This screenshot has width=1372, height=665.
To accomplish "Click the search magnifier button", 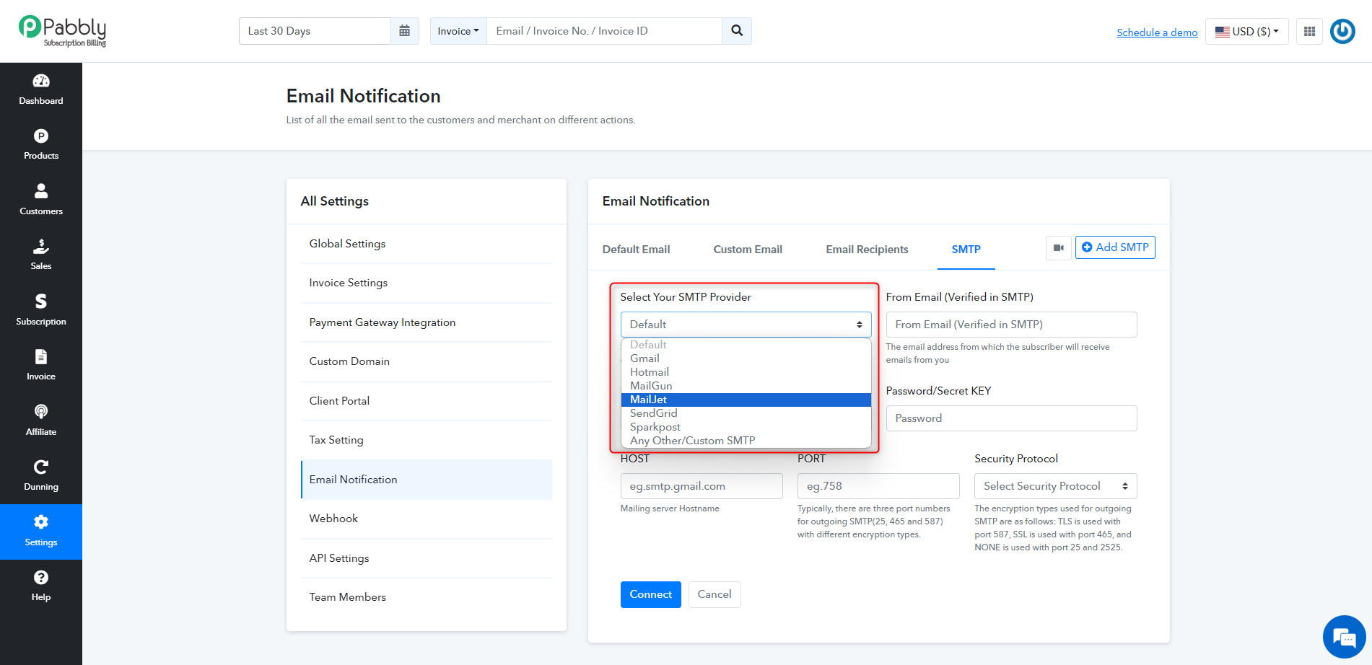I will pos(737,31).
